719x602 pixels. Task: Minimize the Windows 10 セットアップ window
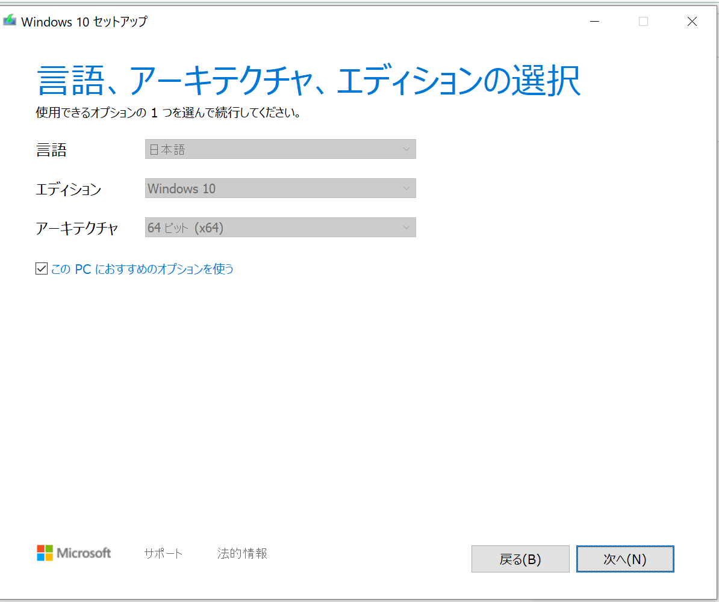[x=594, y=22]
